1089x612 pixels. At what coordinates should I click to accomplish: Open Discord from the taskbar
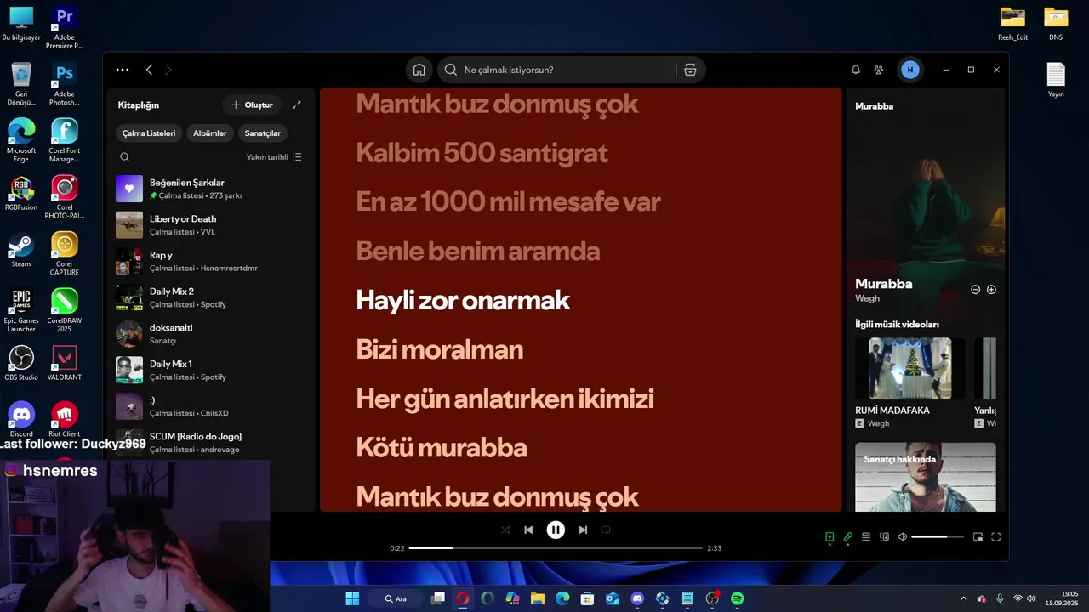pos(637,598)
